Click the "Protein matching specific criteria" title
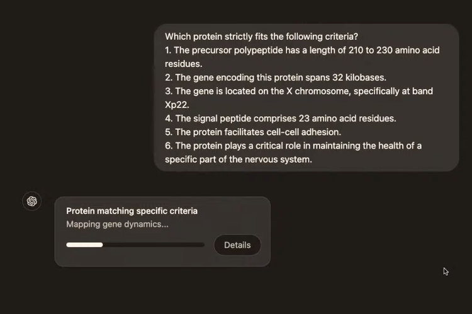472x314 pixels. point(132,211)
